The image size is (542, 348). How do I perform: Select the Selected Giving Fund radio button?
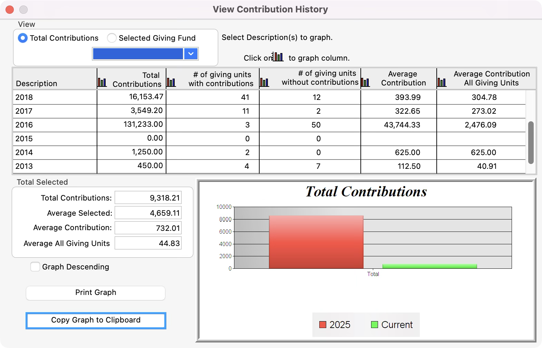click(112, 38)
